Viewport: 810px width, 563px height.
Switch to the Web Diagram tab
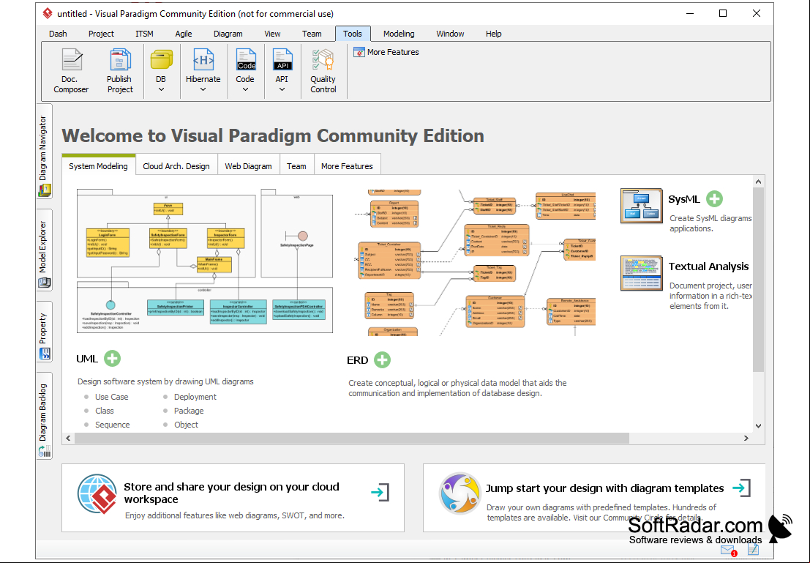click(x=249, y=166)
